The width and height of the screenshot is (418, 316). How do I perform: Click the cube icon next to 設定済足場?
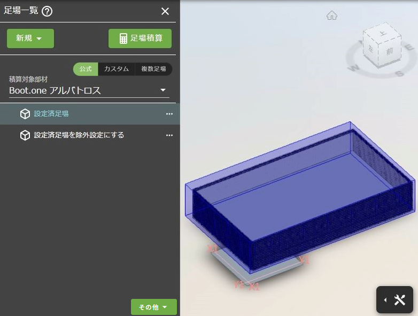(x=25, y=114)
